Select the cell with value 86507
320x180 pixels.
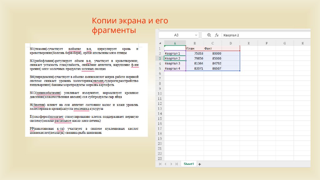(x=212, y=68)
